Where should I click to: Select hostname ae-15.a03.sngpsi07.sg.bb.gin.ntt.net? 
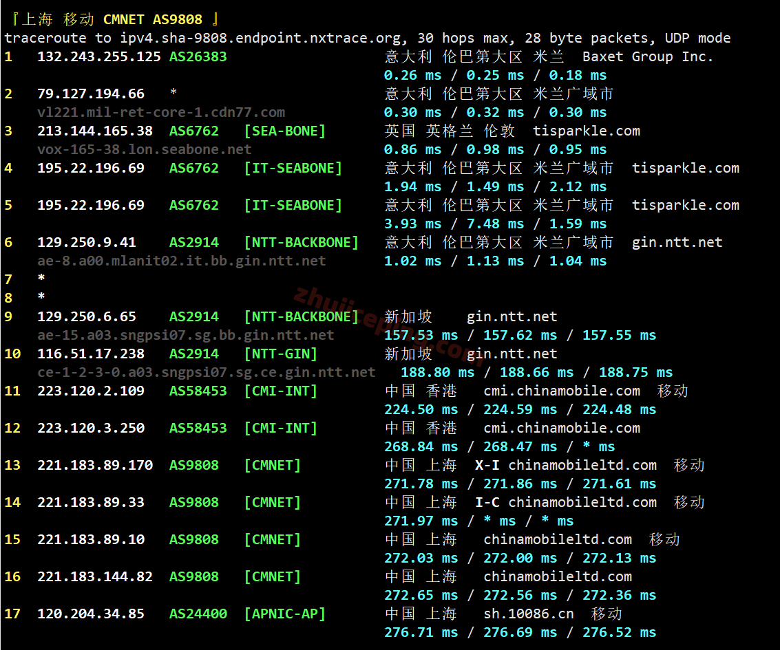click(186, 336)
